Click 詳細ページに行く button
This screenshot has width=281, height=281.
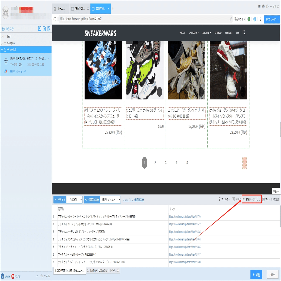point(252,199)
